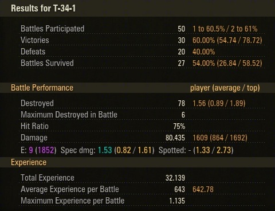Select the Results for T-34-1 title
This screenshot has width=275, height=211.
[44, 8]
